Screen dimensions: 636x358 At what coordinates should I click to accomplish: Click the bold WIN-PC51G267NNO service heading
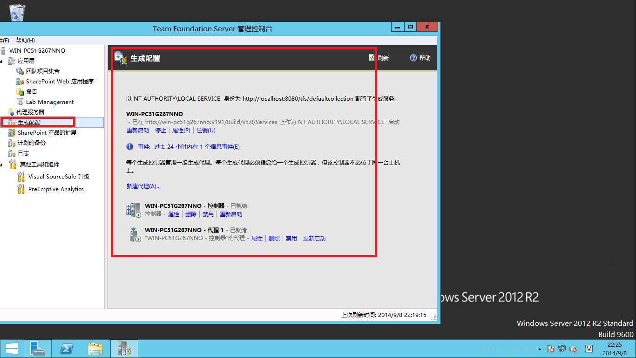(155, 114)
